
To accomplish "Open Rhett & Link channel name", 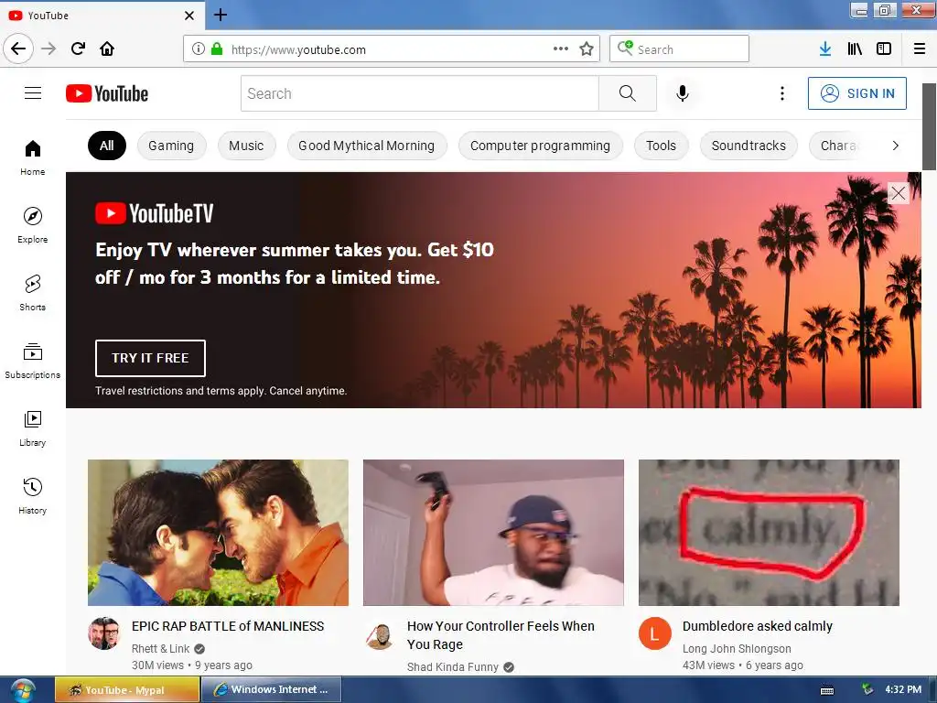I will tap(160, 649).
